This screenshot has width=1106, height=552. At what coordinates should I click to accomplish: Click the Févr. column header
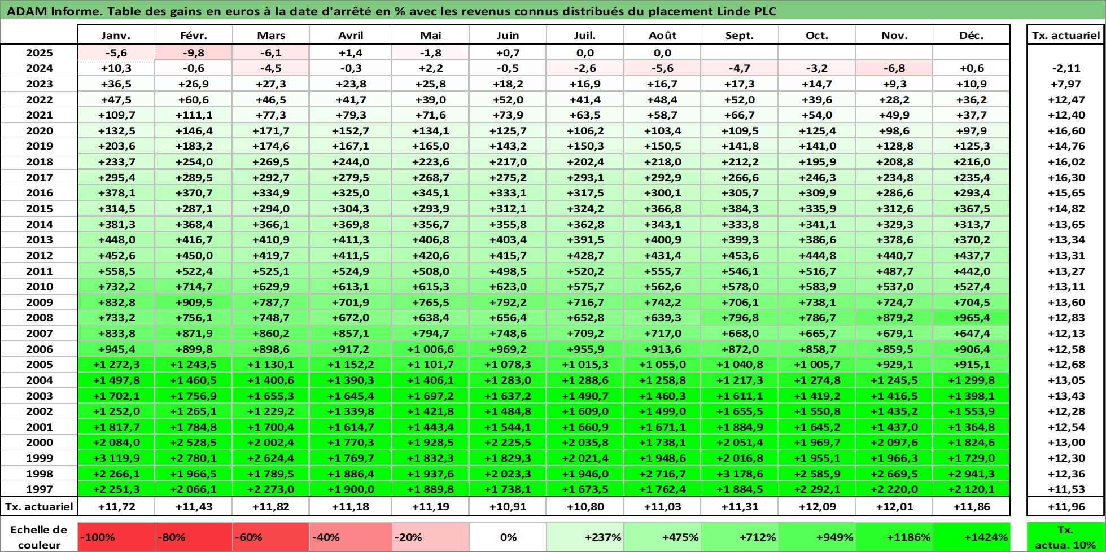coord(194,35)
